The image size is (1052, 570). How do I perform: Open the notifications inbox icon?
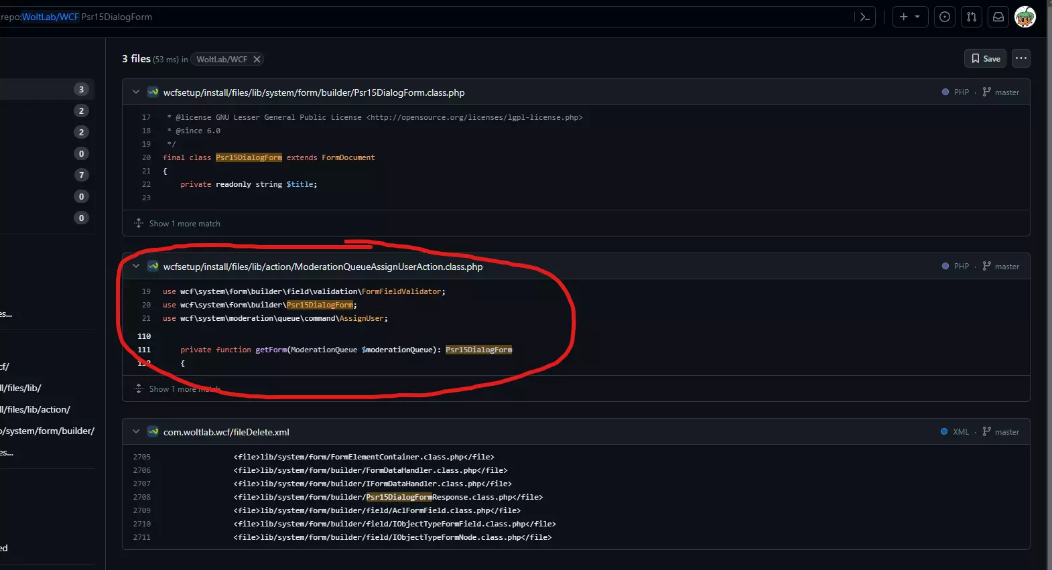pos(998,17)
